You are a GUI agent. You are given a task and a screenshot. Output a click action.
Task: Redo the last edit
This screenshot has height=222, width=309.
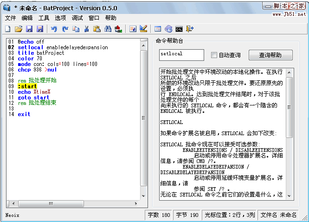pos(65,29)
